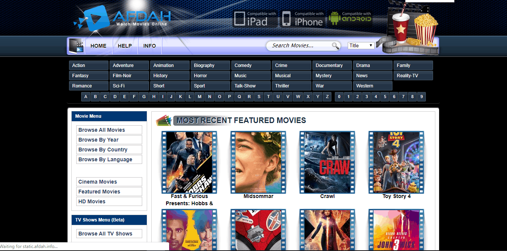
Task: Pick the Music genre
Action: [251, 76]
